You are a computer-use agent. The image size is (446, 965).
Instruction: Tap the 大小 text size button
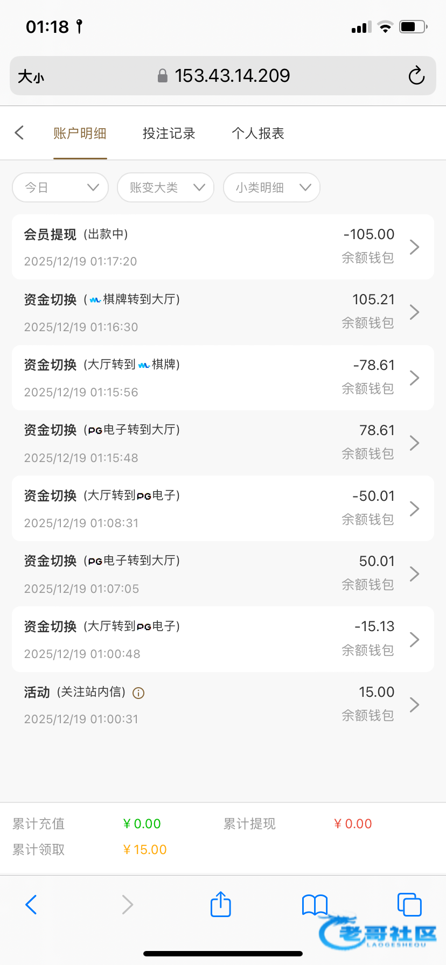[x=31, y=76]
